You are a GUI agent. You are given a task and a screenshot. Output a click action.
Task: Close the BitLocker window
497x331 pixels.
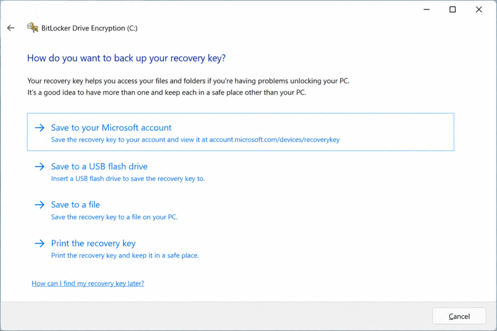click(x=479, y=10)
